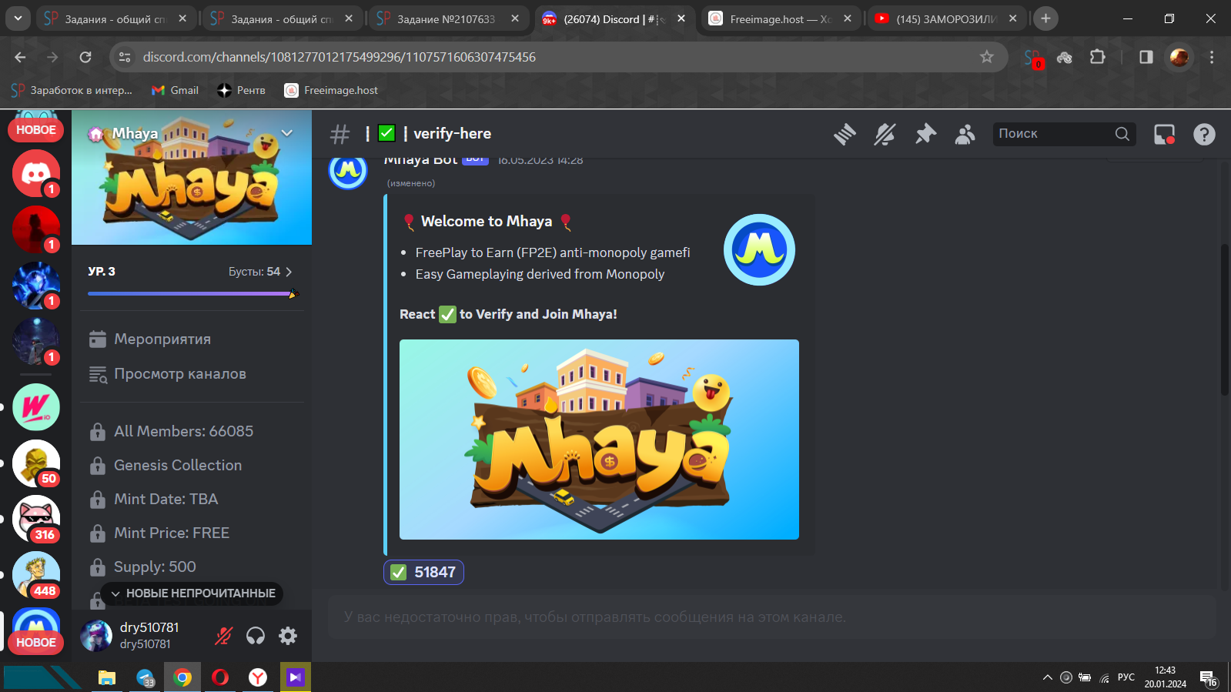Open threads icon in channel header
The height and width of the screenshot is (692, 1231).
845,134
